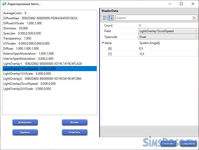
Task: Click the Categorized view icon in property grid
Action: pyautogui.click(x=105, y=18)
